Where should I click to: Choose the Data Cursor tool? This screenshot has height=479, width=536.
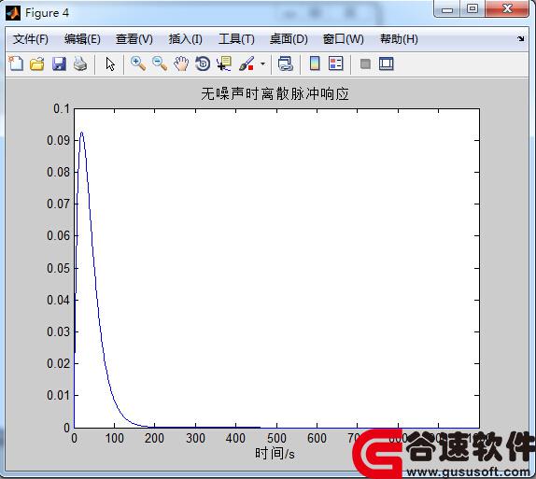point(224,63)
